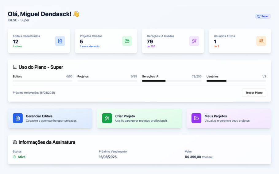The image size is (279, 174).
Task: Click the building icon beside Informações da Assinatura
Action: (x=15, y=142)
